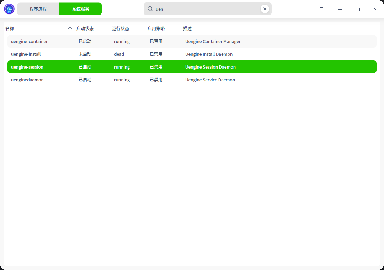
Task: Switch to the 系统服务 tab
Action: pos(81,9)
